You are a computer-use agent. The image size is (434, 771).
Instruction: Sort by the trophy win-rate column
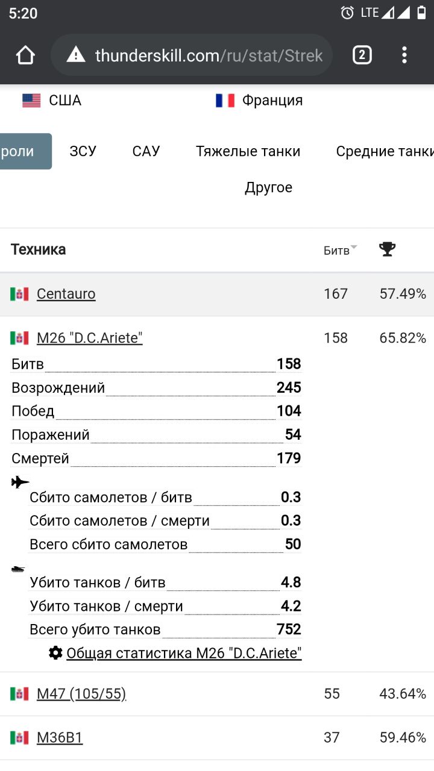[x=387, y=249]
